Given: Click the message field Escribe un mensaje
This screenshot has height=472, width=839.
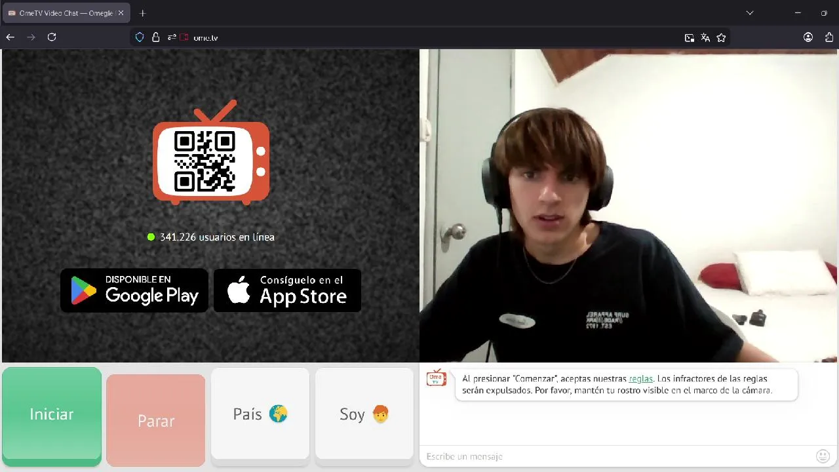Looking at the screenshot, I should (x=616, y=456).
